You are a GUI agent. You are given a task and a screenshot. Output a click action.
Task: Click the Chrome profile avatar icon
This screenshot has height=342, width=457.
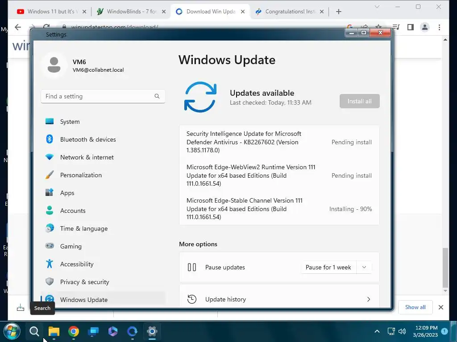click(425, 27)
